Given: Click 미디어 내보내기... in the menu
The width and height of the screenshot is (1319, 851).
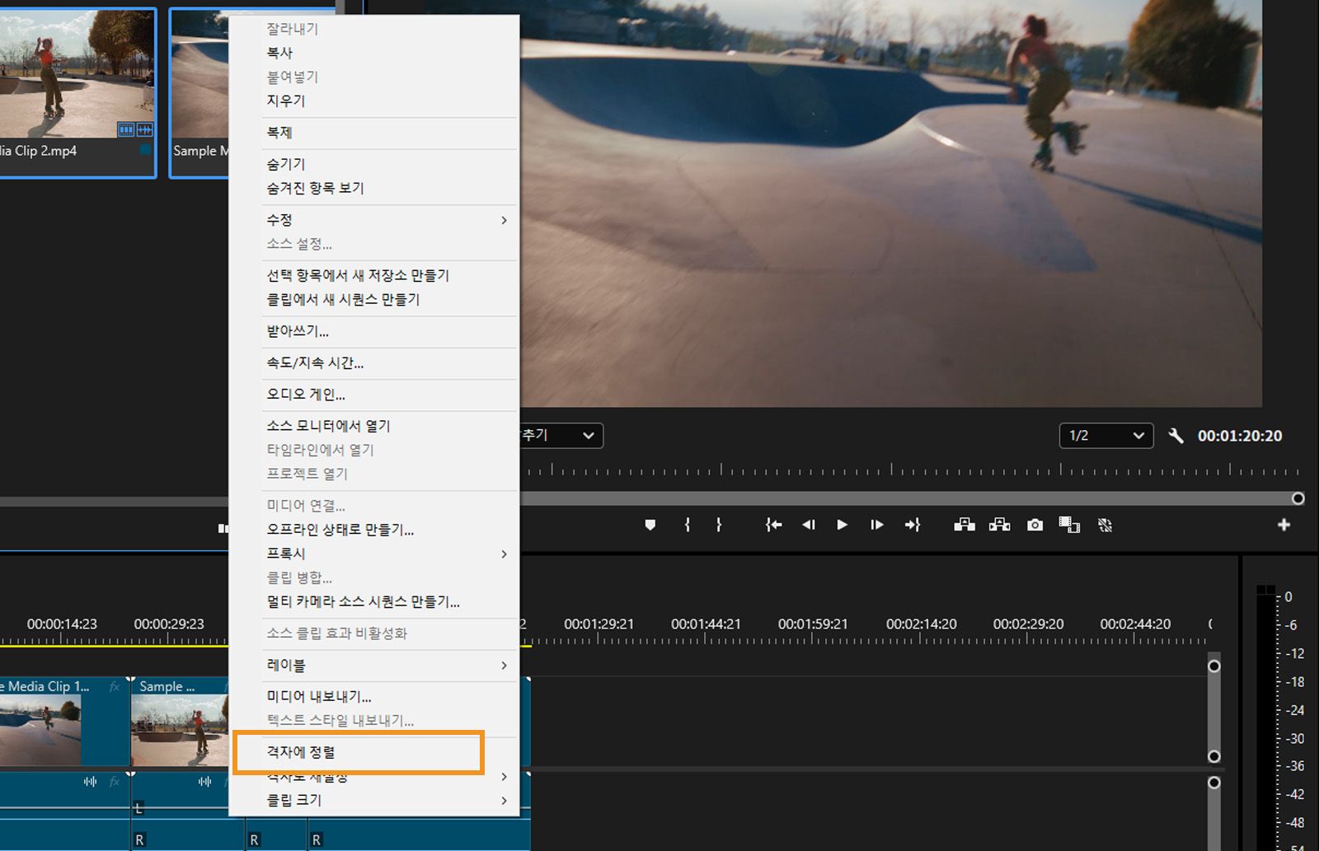Looking at the screenshot, I should click(x=319, y=696).
